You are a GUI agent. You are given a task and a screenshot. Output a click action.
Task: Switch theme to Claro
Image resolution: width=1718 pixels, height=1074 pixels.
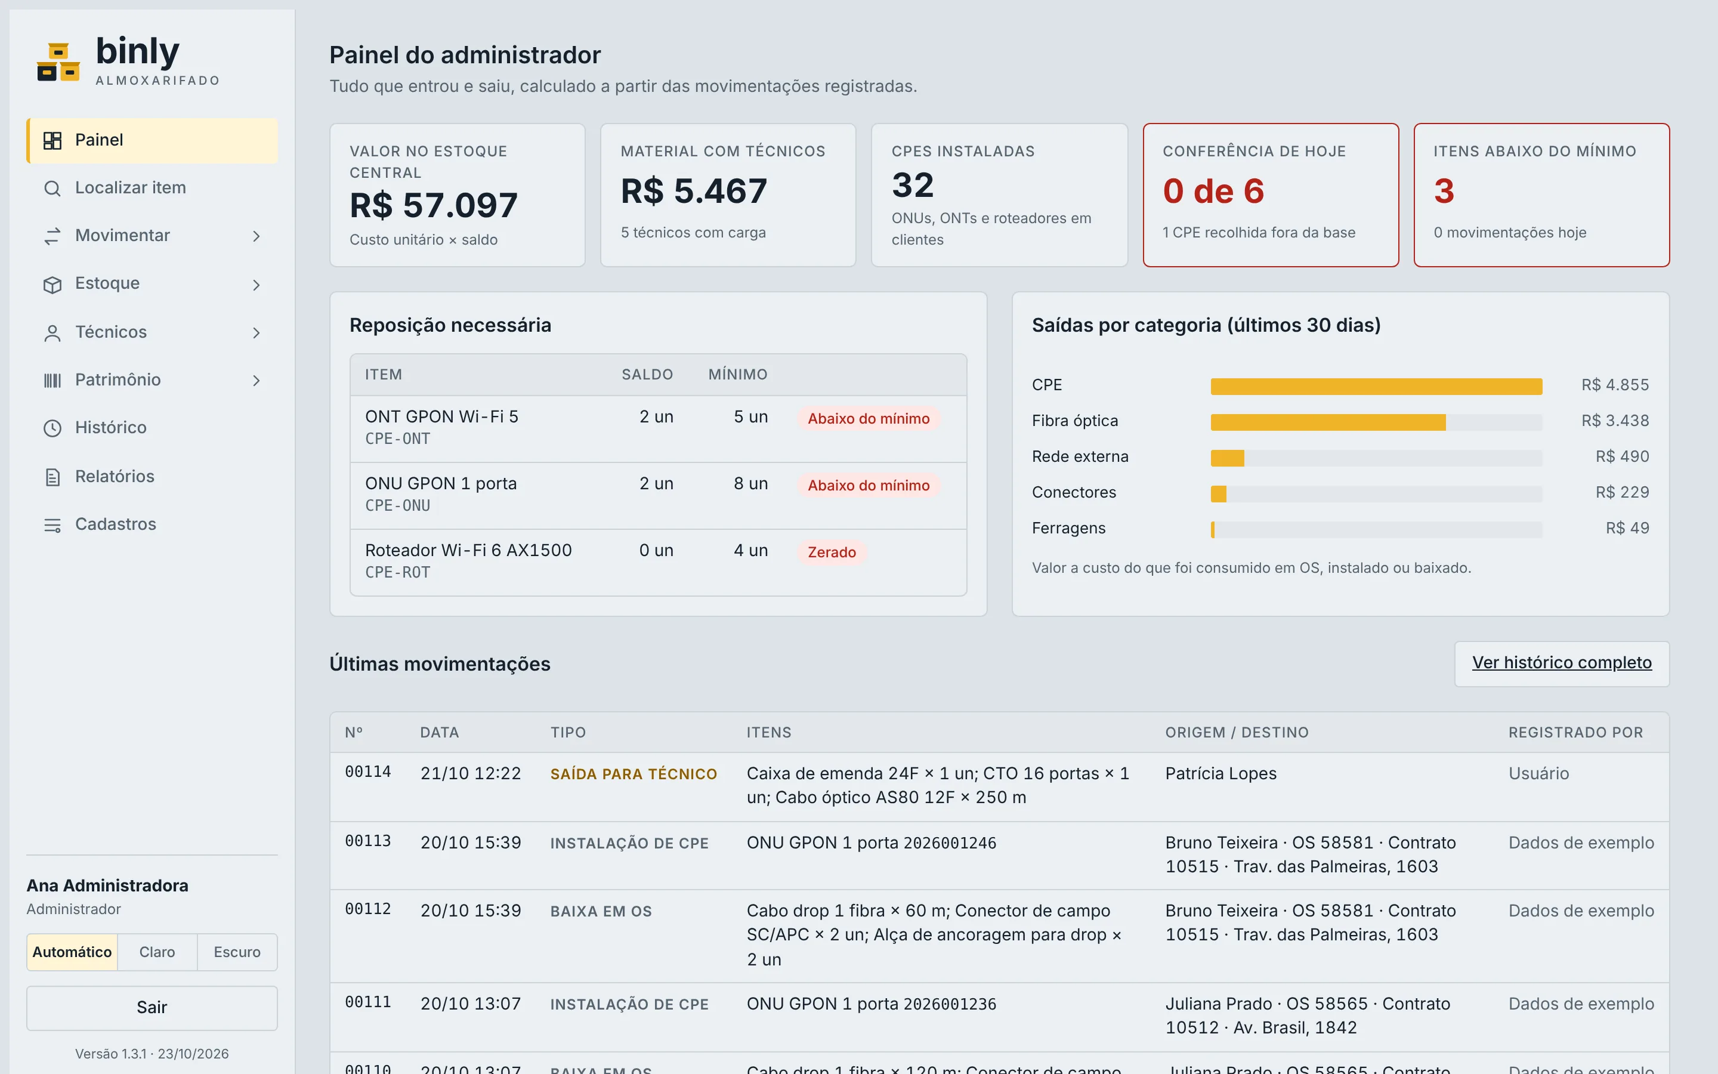pos(157,952)
